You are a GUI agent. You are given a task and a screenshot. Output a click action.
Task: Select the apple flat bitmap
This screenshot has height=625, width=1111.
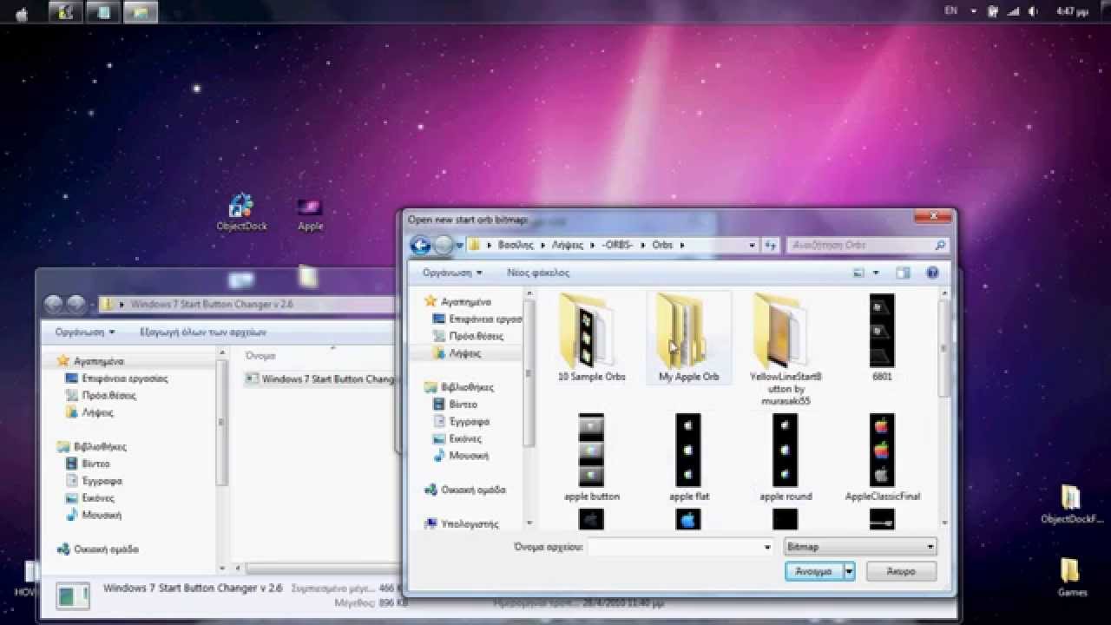click(689, 457)
